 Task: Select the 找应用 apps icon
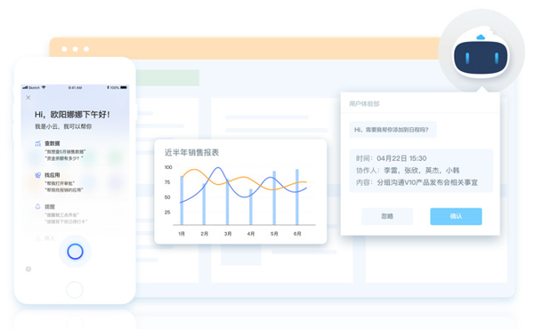click(x=37, y=175)
